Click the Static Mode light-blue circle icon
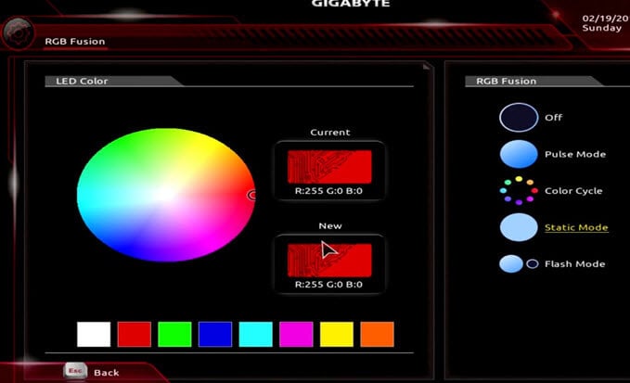 coord(519,227)
